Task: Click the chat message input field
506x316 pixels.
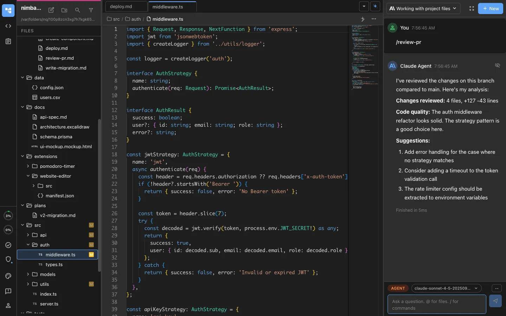Action: coord(436,304)
